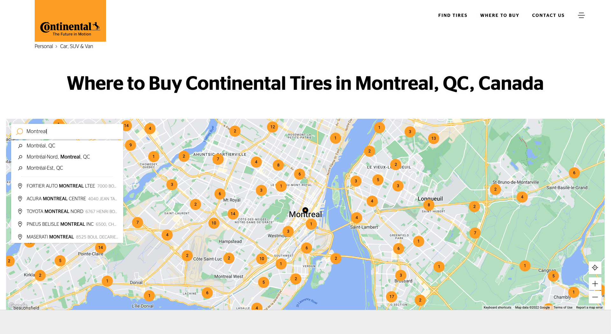This screenshot has width=611, height=334.
Task: Open the cluster marker showing 12
Action: coord(273,127)
